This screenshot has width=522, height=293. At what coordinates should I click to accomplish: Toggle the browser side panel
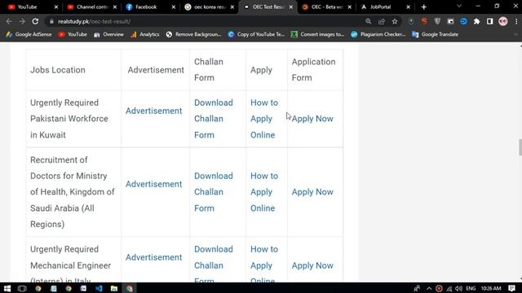point(489,21)
